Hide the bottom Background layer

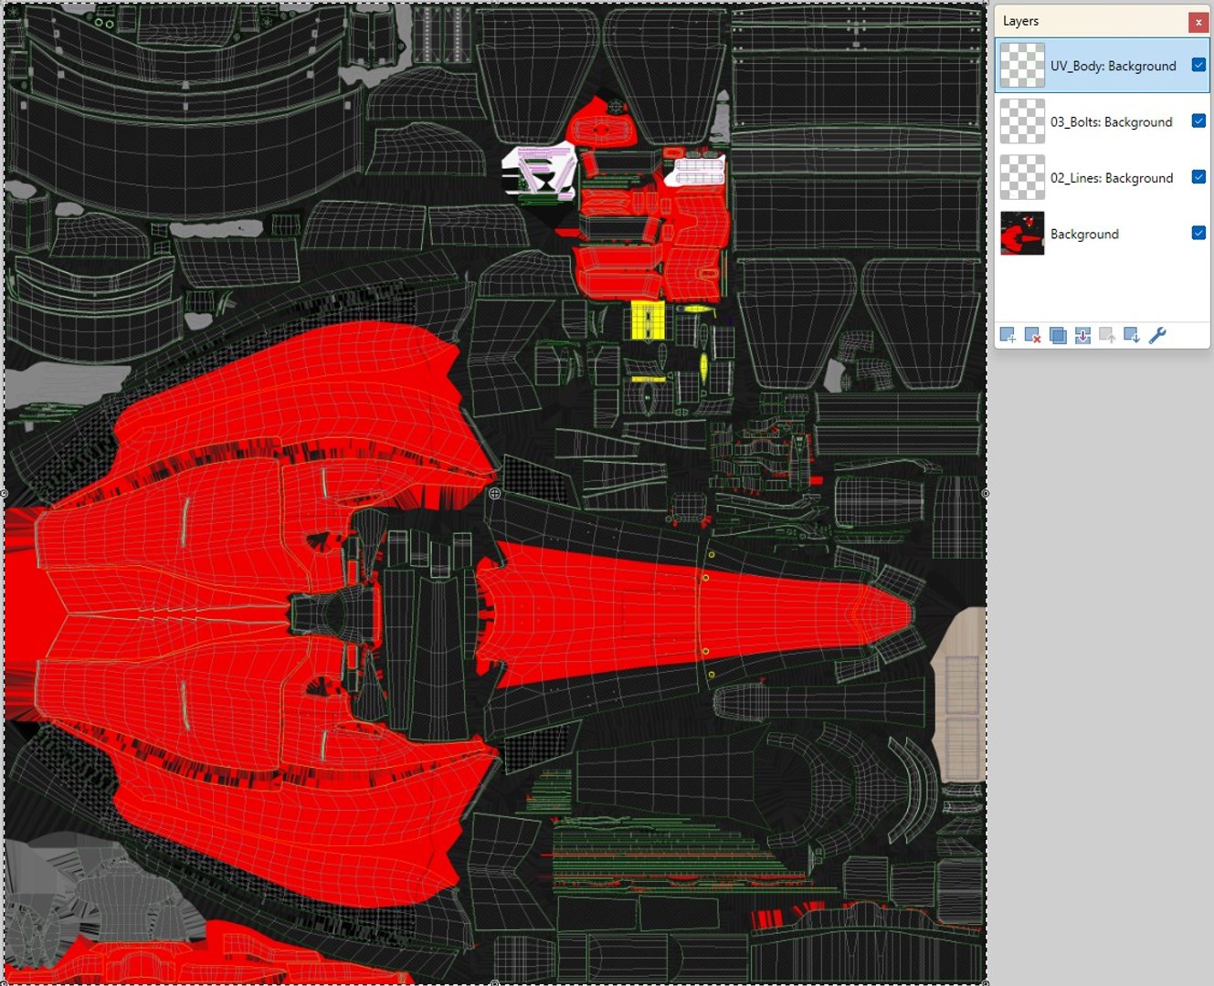point(1198,233)
